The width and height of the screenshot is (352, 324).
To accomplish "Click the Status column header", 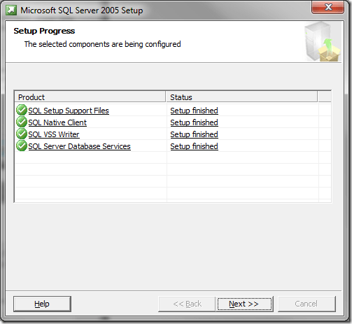I will 241,97.
